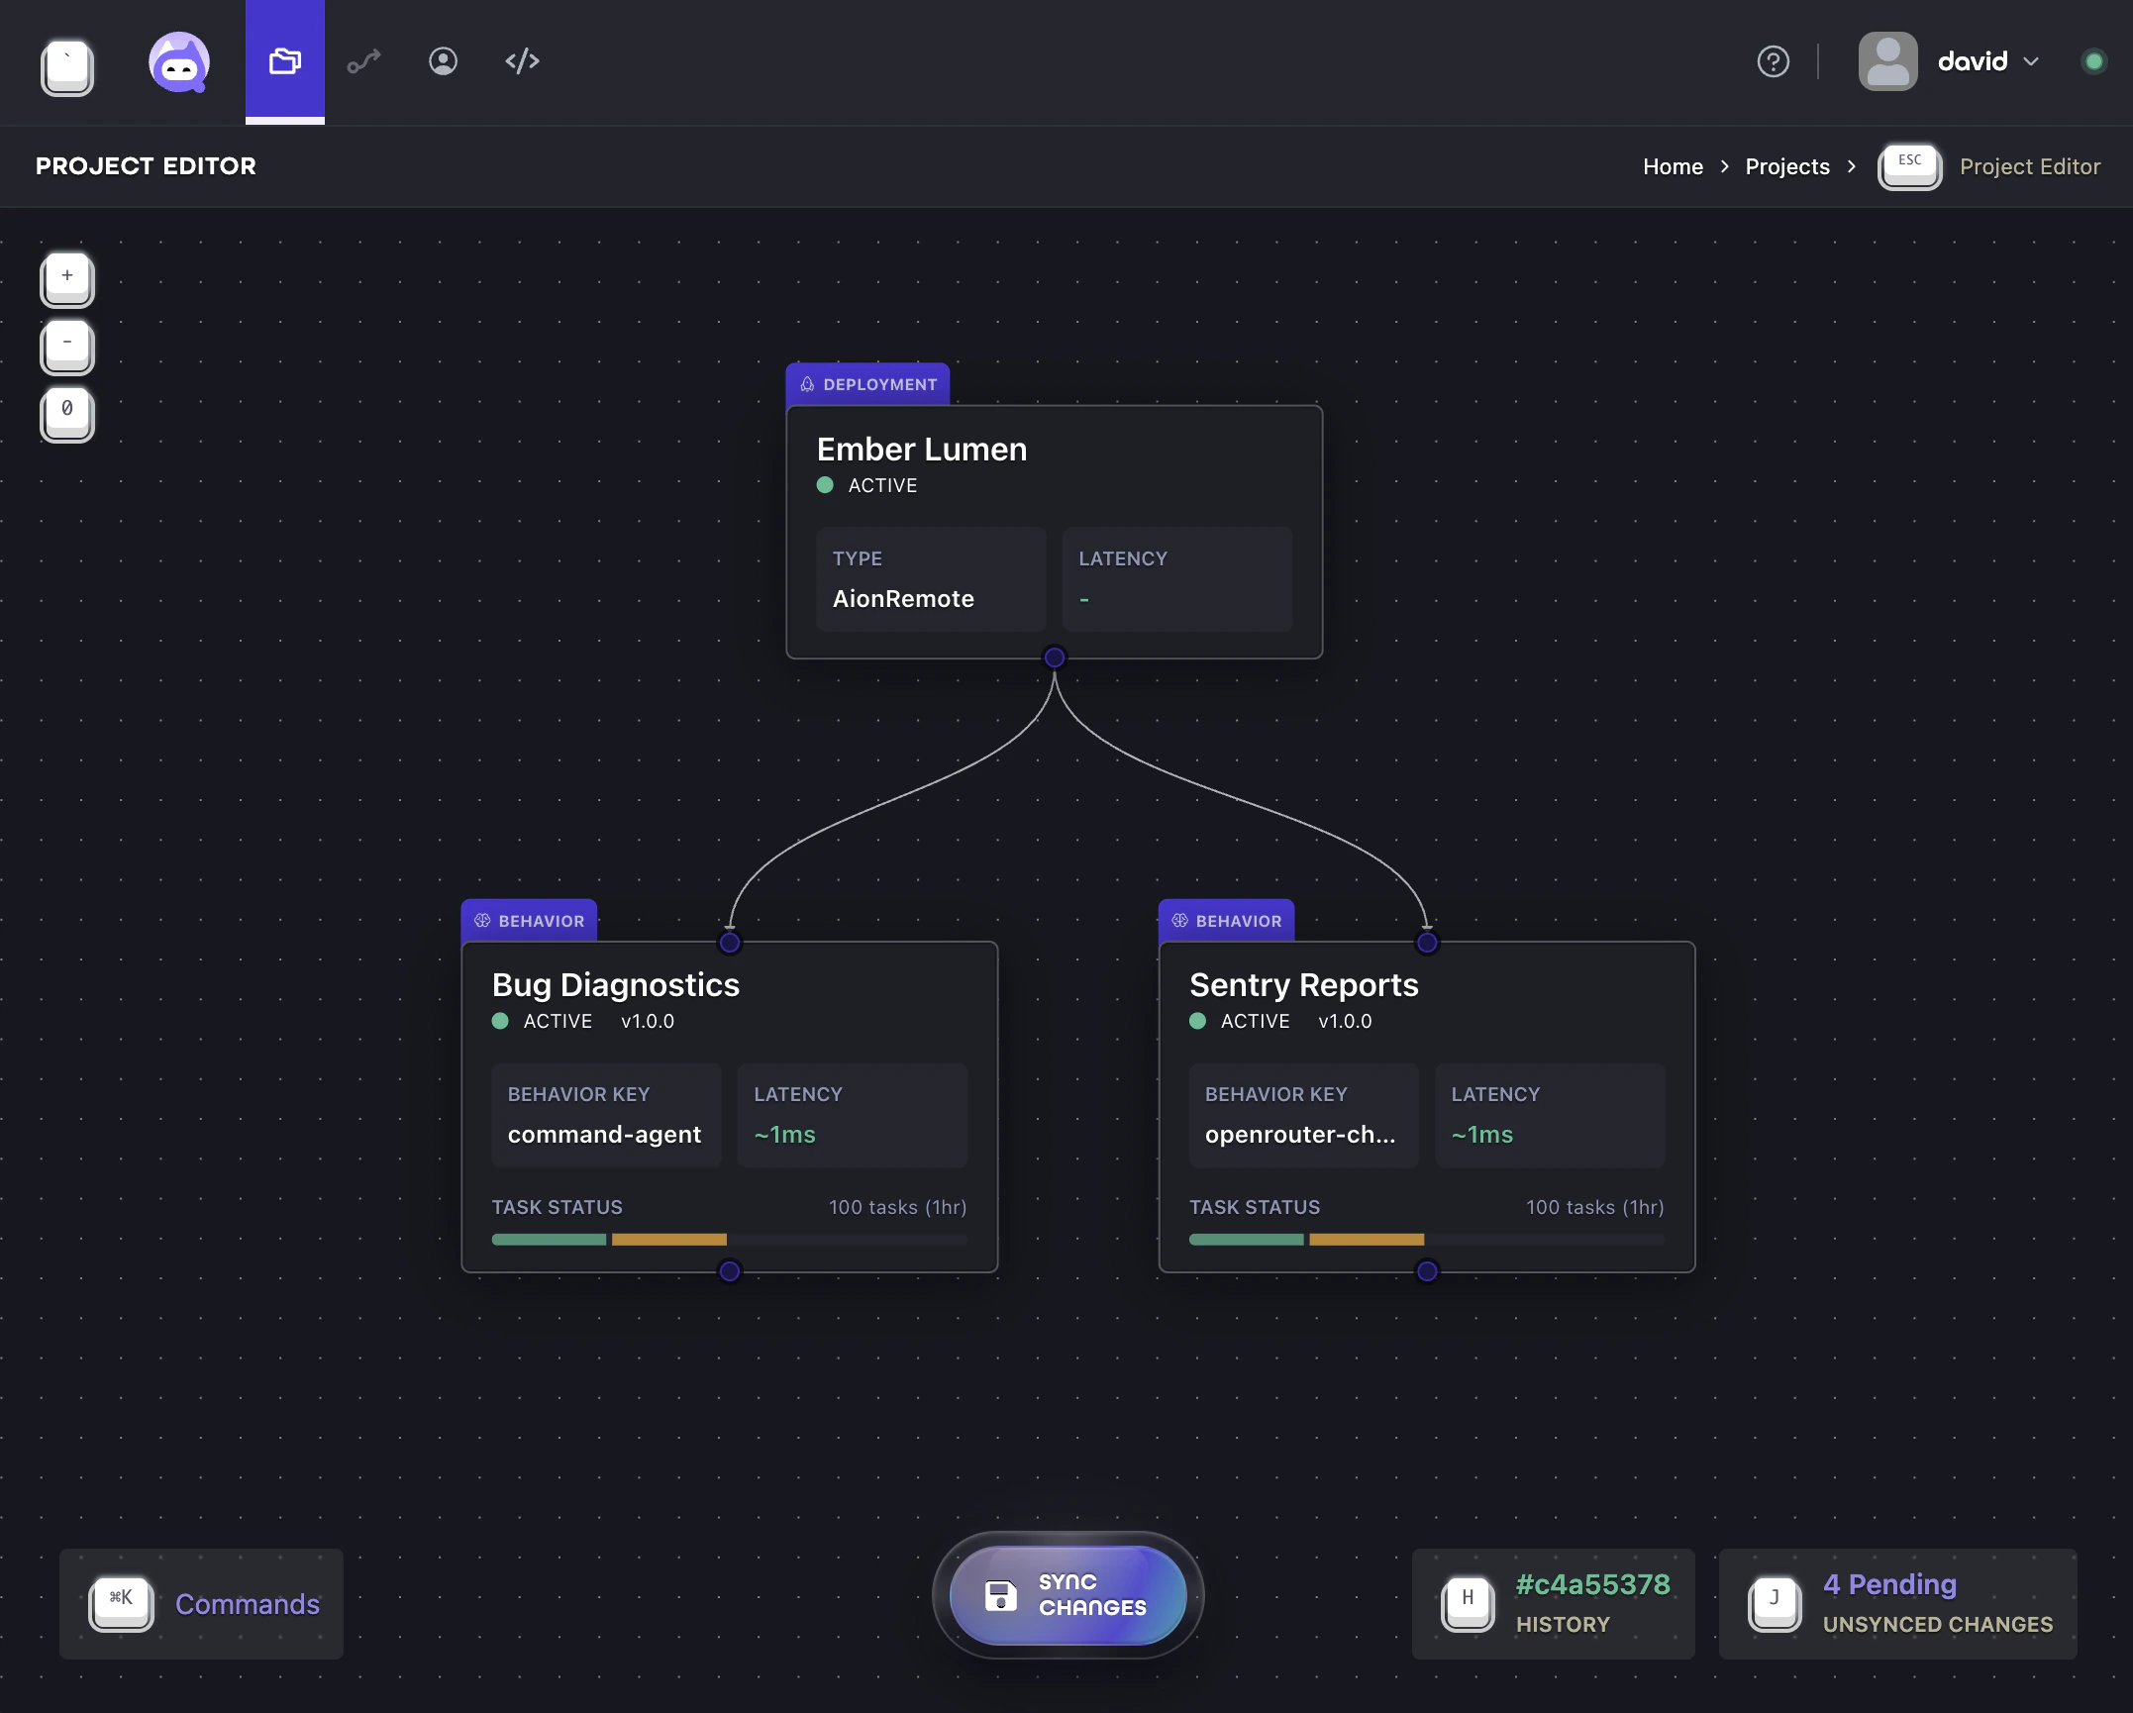The width and height of the screenshot is (2133, 1713).
Task: Open Commands with the bottom-left button
Action: click(x=201, y=1604)
